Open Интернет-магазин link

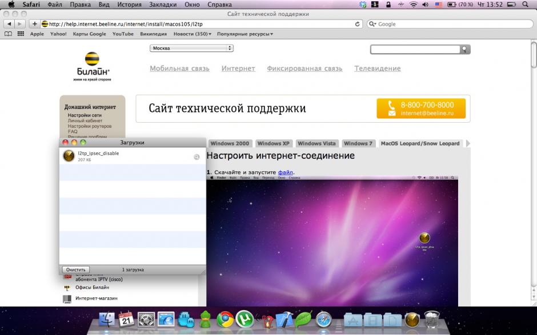click(96, 298)
